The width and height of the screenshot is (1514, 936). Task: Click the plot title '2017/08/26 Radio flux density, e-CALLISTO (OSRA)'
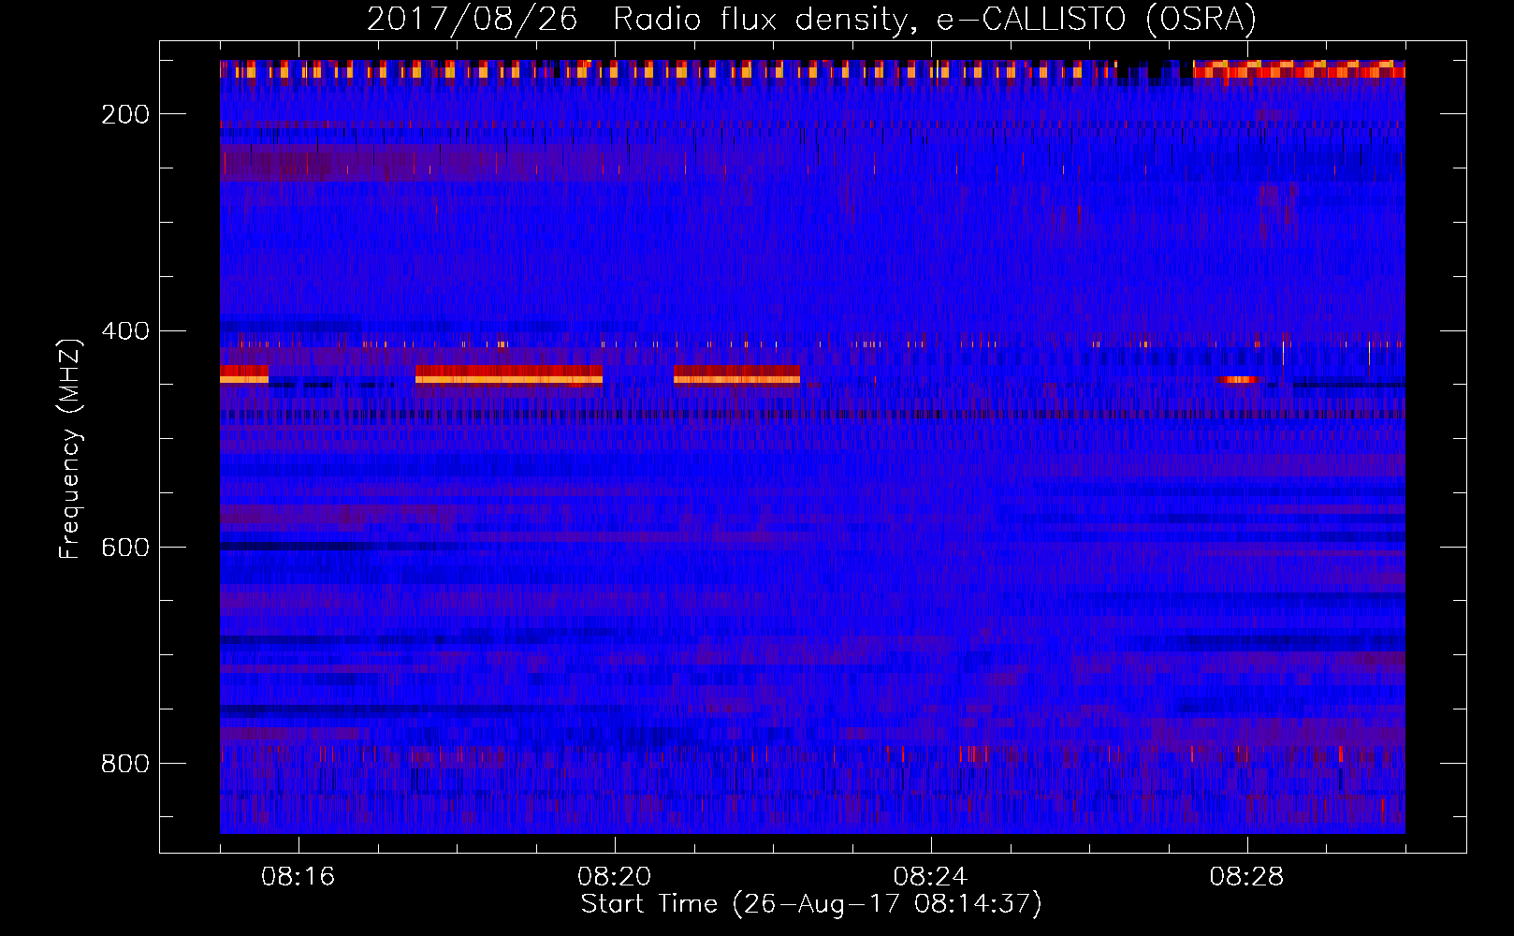tap(811, 19)
